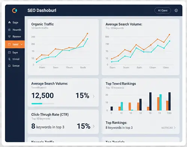Follow the NOTRCAR link in Top Rankings
187x147 pixels.
[168, 128]
